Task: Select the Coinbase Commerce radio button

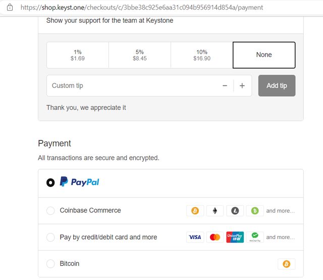Action: (x=50, y=211)
